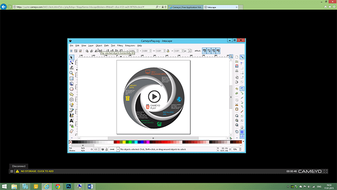Image resolution: width=337 pixels, height=190 pixels.
Task: Select the Text tool
Action: (x=72, y=120)
